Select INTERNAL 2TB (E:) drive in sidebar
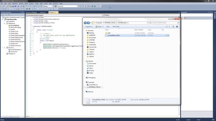 click(94, 87)
